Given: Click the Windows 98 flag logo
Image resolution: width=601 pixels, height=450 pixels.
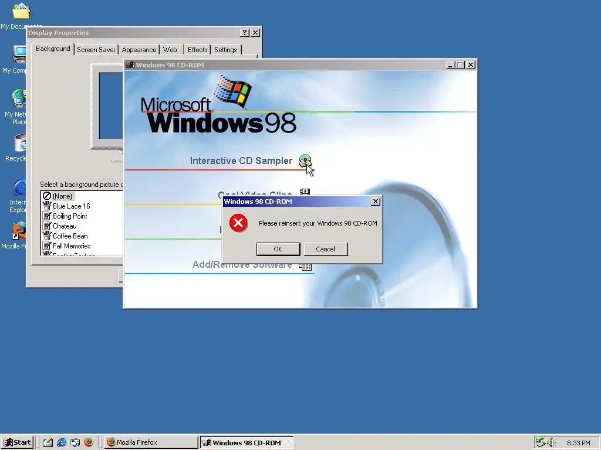Looking at the screenshot, I should (x=232, y=91).
